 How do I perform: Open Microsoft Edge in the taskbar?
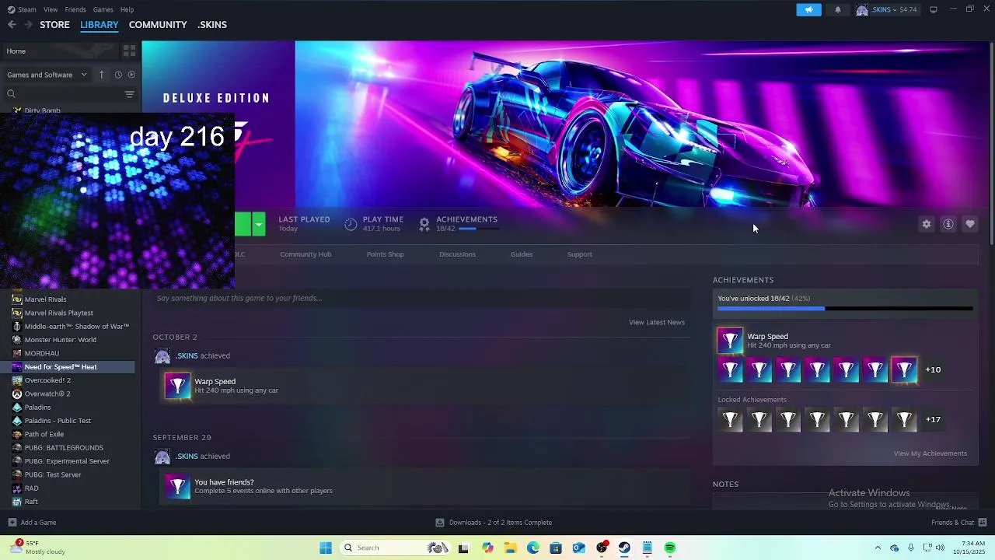tap(533, 548)
